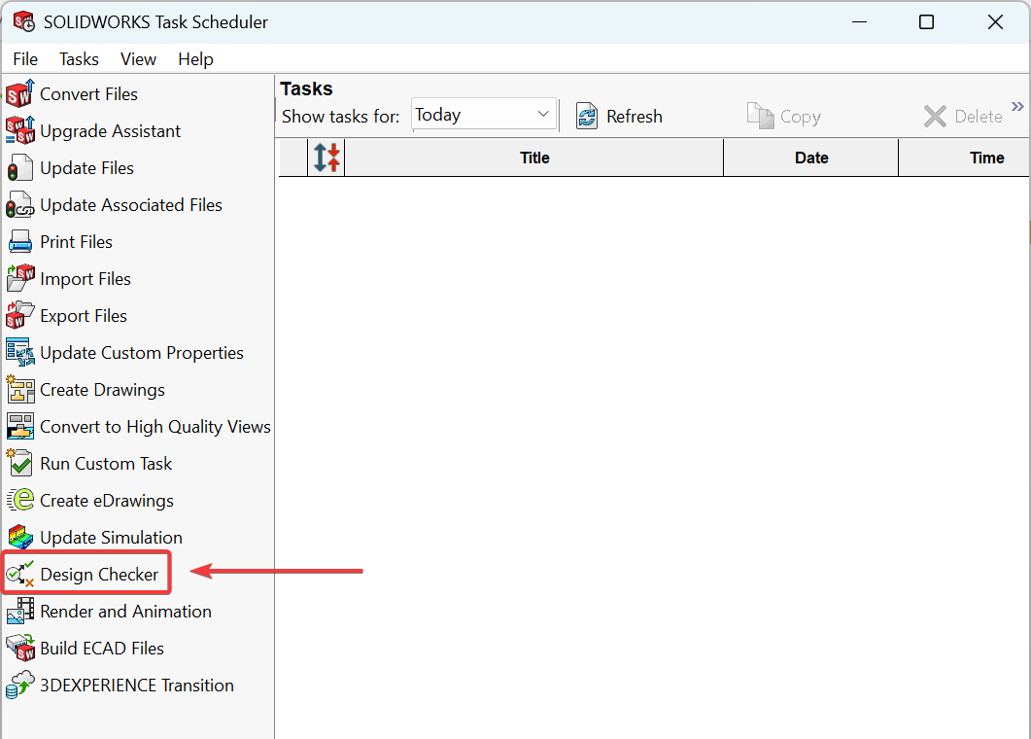Expand the toolbar overflow chevron
This screenshot has width=1031, height=739.
(1017, 107)
